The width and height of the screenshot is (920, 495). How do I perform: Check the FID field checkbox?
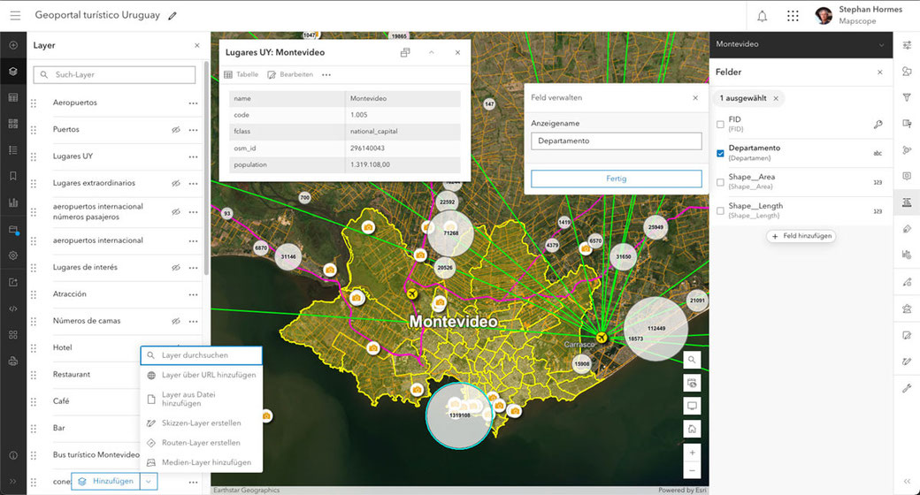click(x=720, y=125)
